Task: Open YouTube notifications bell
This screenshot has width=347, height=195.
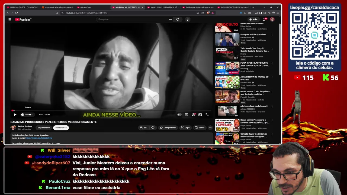Action: 264,19
